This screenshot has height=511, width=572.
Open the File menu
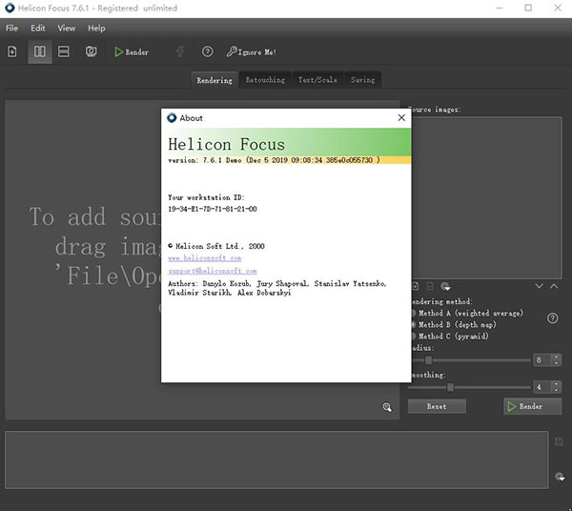point(11,28)
